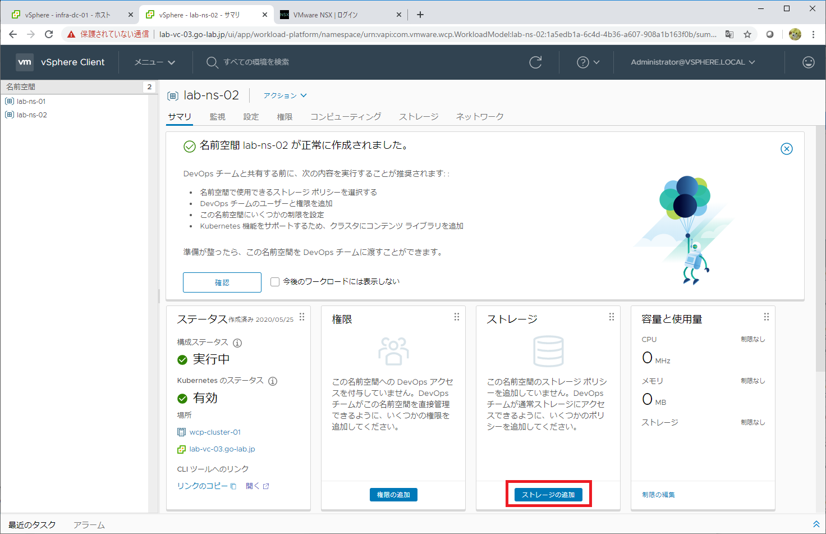
Task: Click info icon next to 構成ステータス
Action: coord(237,343)
